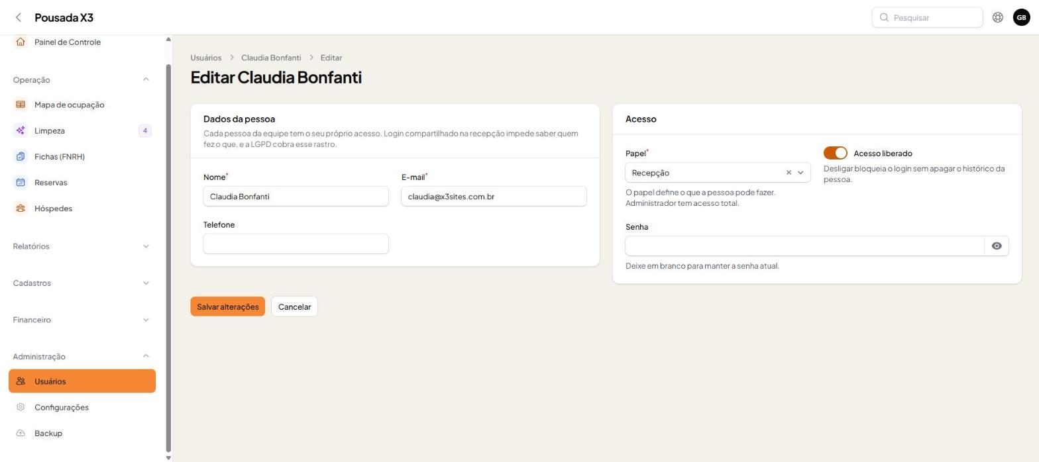Expand the Cadastros sidebar group
Image resolution: width=1039 pixels, height=462 pixels.
pyautogui.click(x=82, y=283)
